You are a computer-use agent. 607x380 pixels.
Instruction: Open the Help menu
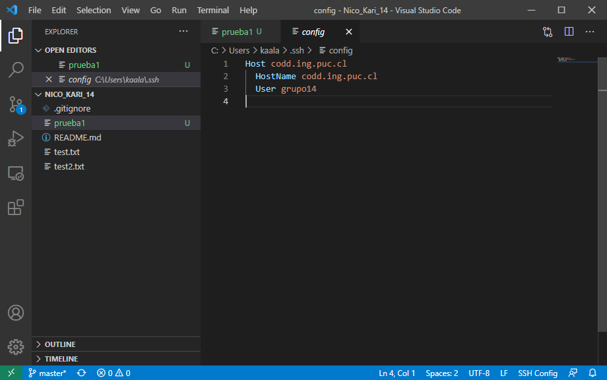point(248,11)
